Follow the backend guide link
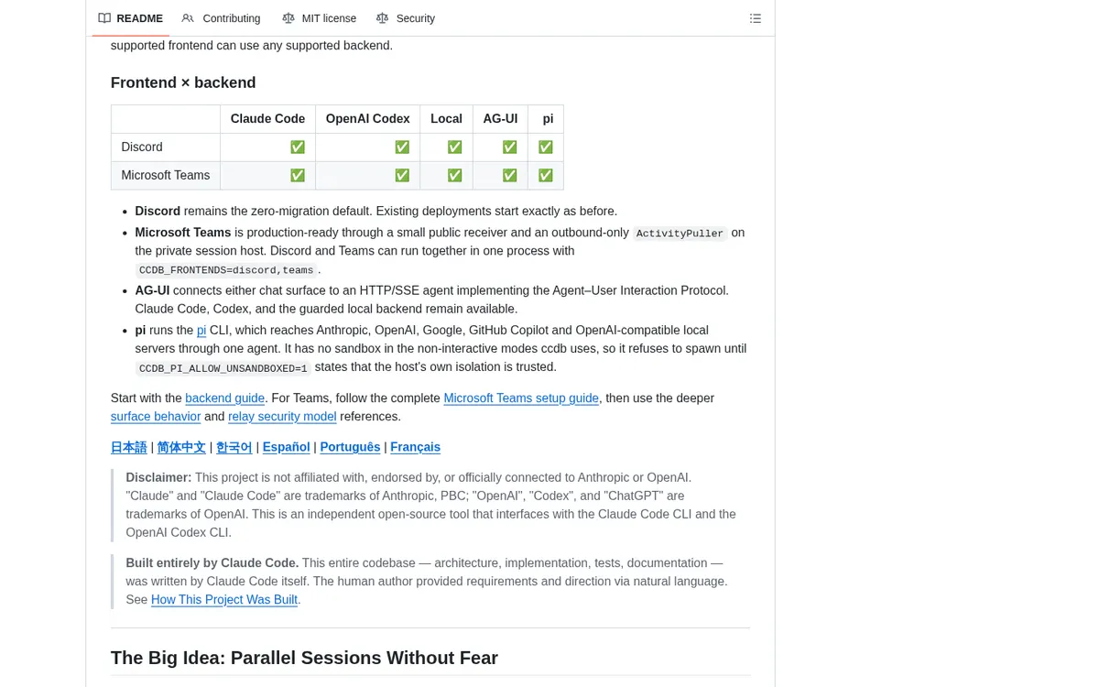Screen dimensions: 1099x687 (x=224, y=398)
